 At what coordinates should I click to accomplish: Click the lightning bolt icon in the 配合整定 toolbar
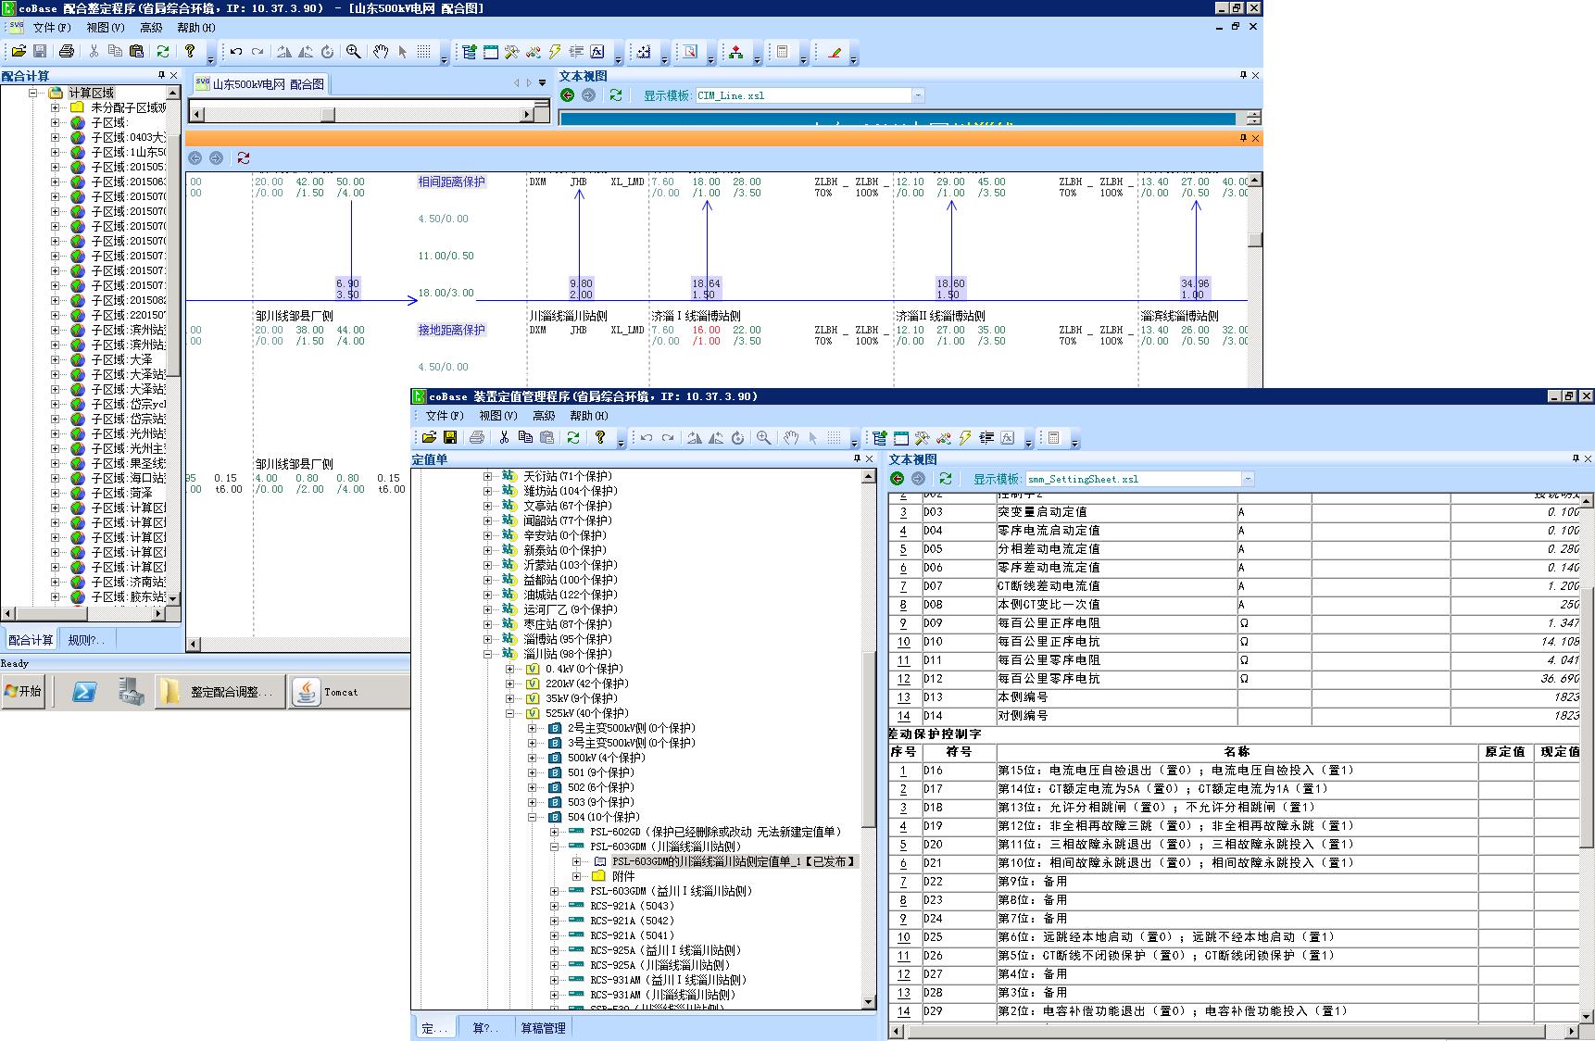tap(555, 52)
